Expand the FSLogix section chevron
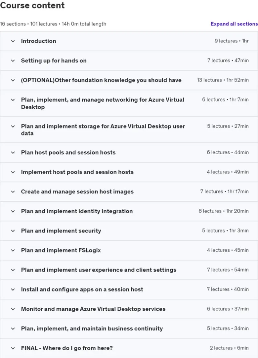The height and width of the screenshot is (358, 258). (13, 250)
